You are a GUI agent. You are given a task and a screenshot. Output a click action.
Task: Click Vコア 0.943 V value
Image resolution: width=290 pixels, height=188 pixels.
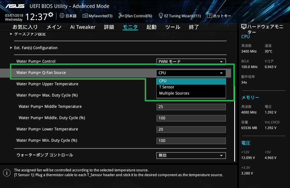point(270,67)
